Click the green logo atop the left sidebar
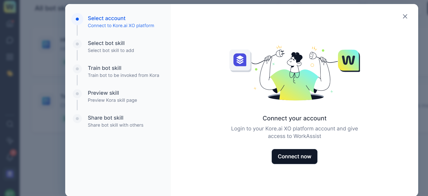 click(x=10, y=7)
